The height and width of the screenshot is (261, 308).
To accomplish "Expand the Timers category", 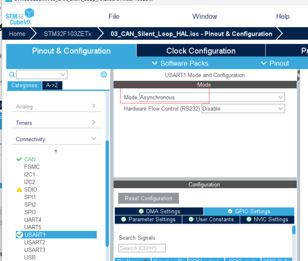I will [x=56, y=122].
